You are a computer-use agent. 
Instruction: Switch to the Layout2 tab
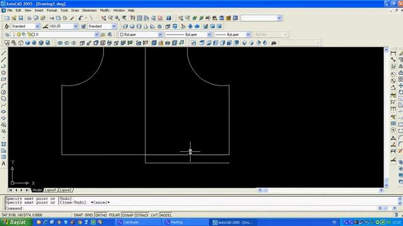[65, 190]
